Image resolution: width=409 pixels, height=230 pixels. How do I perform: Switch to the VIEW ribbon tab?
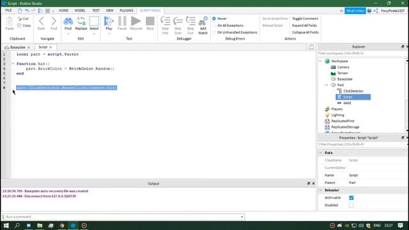coord(109,10)
